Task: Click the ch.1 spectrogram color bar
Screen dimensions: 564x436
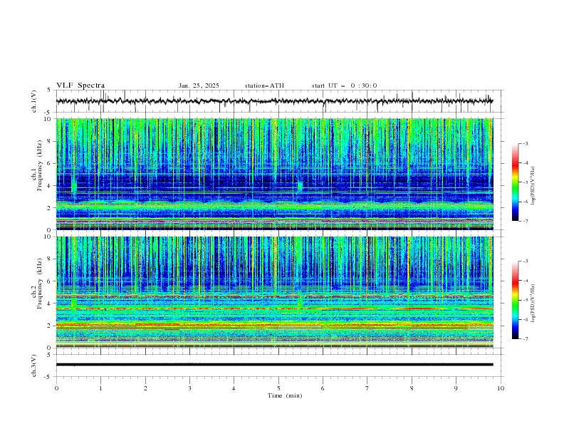Action: [515, 182]
